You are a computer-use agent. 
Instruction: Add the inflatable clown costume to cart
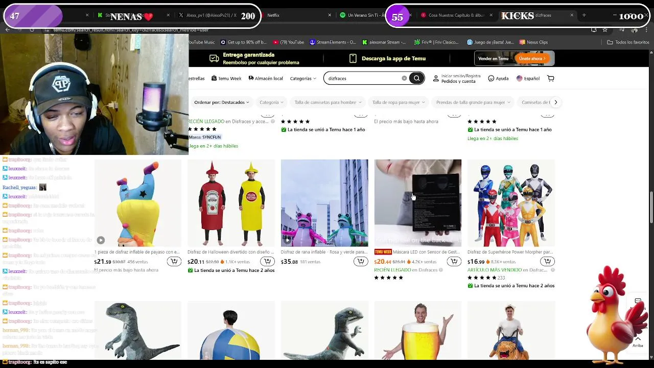tap(174, 262)
